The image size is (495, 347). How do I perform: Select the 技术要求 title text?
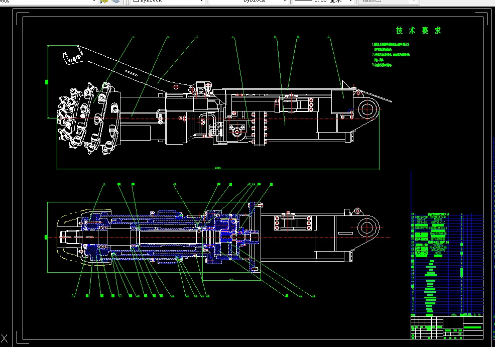coord(418,31)
